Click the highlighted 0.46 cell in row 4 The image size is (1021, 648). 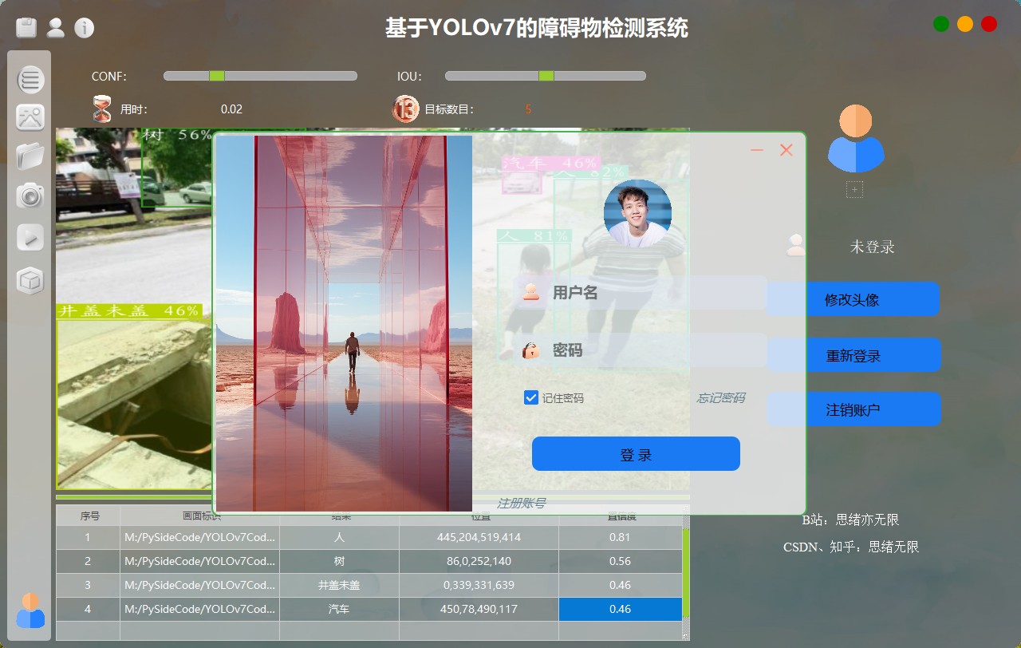click(621, 609)
